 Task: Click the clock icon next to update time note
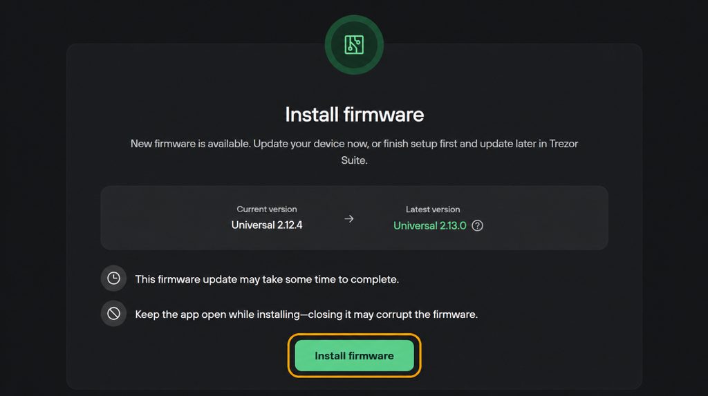[114, 278]
